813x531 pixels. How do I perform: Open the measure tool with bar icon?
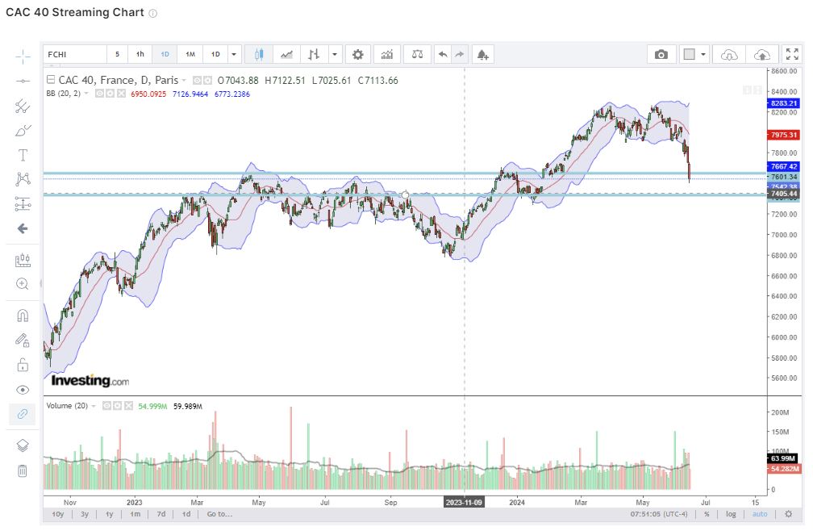coord(23,261)
